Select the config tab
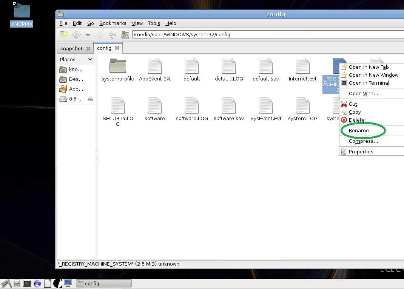The height and width of the screenshot is (289, 404). [104, 48]
